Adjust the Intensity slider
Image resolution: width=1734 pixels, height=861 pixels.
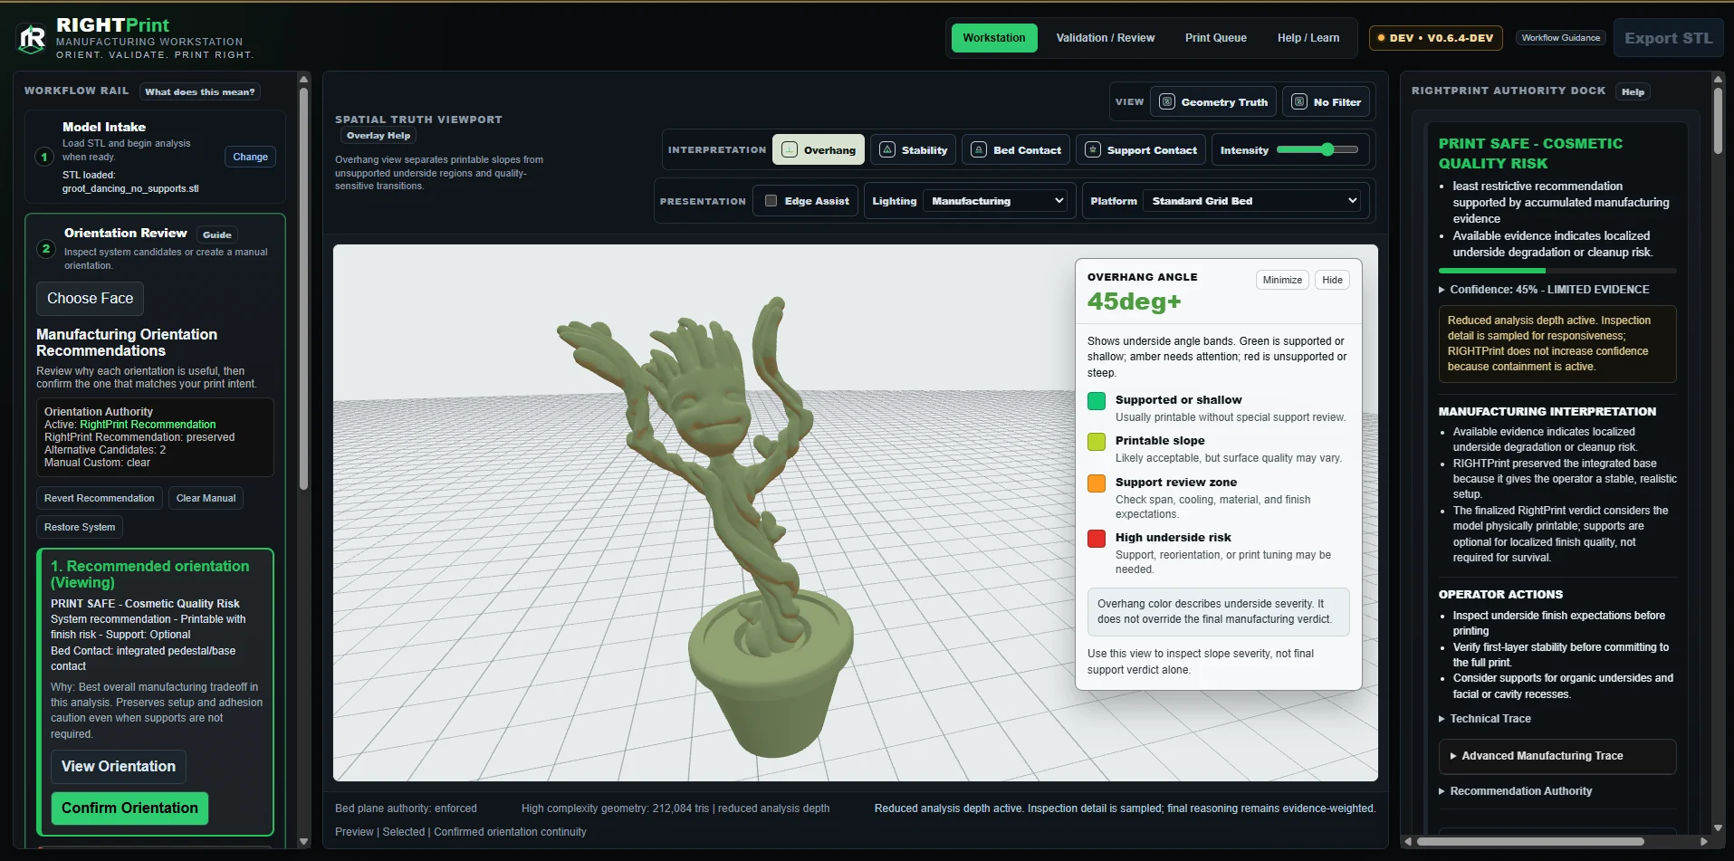1317,149
